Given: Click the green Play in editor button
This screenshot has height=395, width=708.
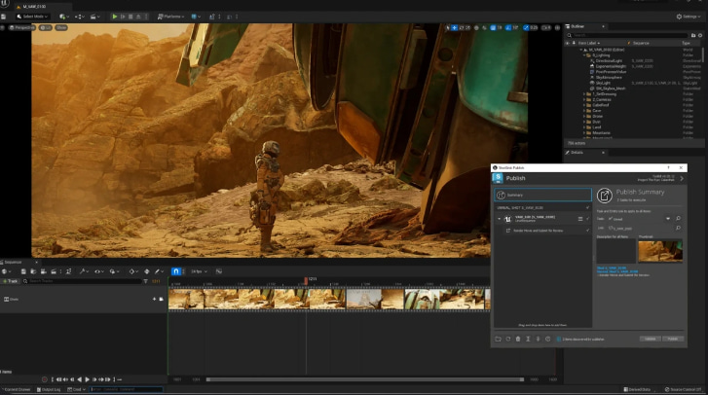Looking at the screenshot, I should point(115,17).
